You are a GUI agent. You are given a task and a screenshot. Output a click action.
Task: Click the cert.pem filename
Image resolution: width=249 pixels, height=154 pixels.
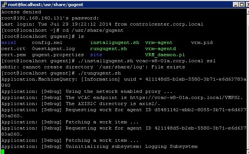[13, 55]
